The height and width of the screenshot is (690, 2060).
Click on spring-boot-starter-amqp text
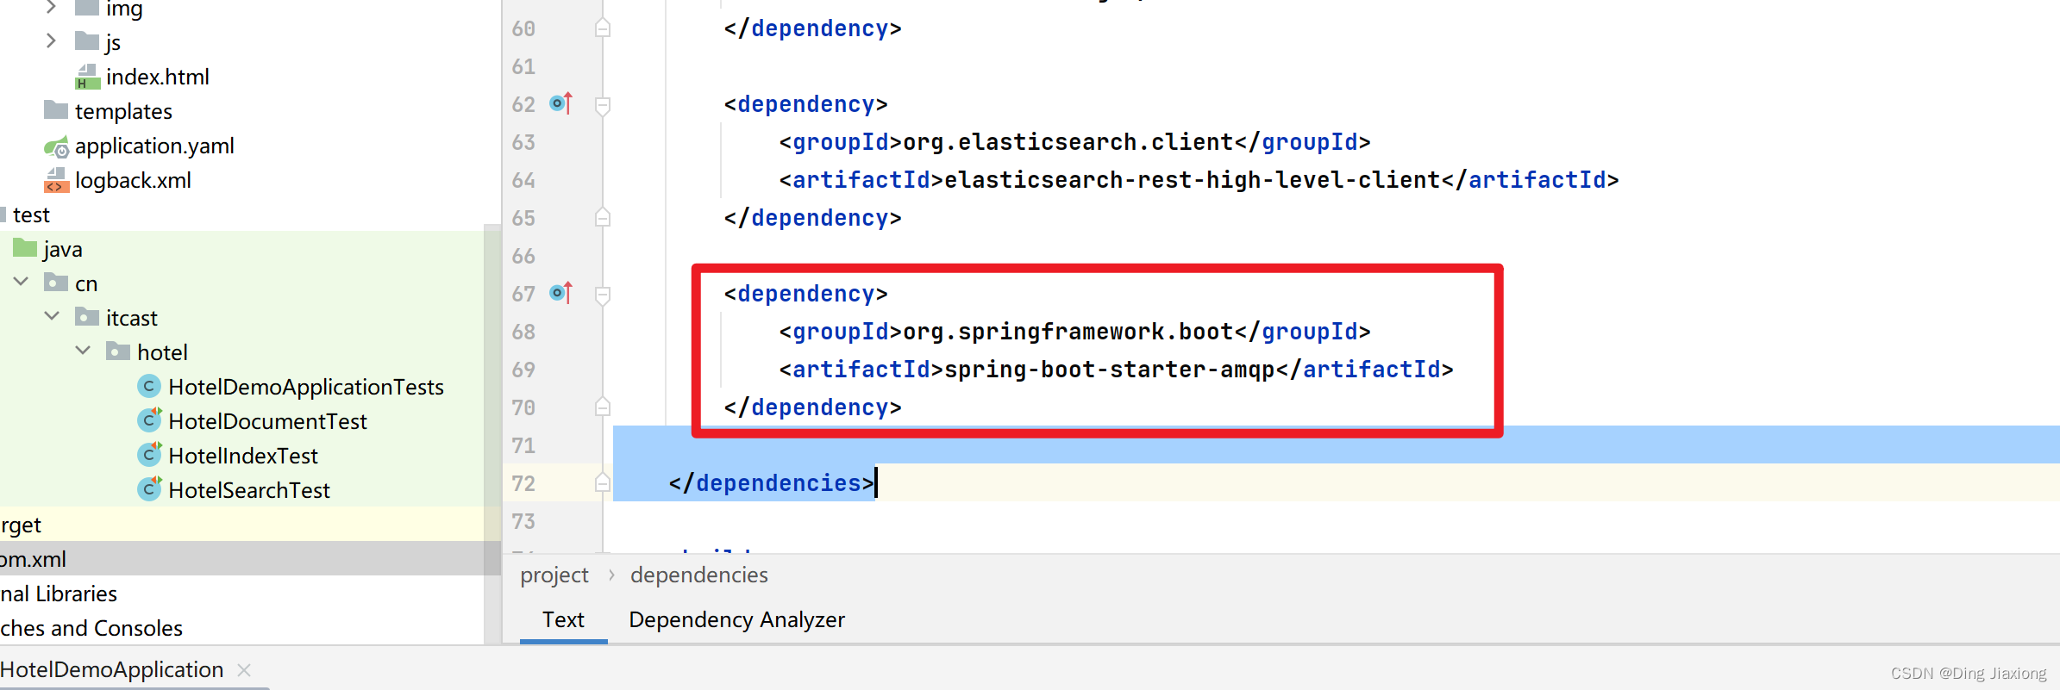[1110, 370]
